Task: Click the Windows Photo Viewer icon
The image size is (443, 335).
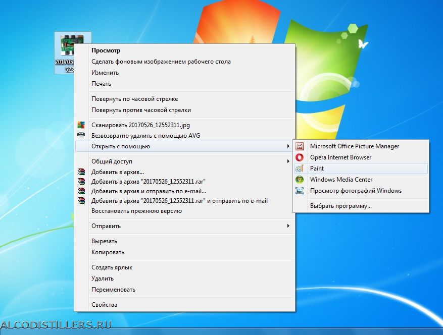Action: [300, 191]
